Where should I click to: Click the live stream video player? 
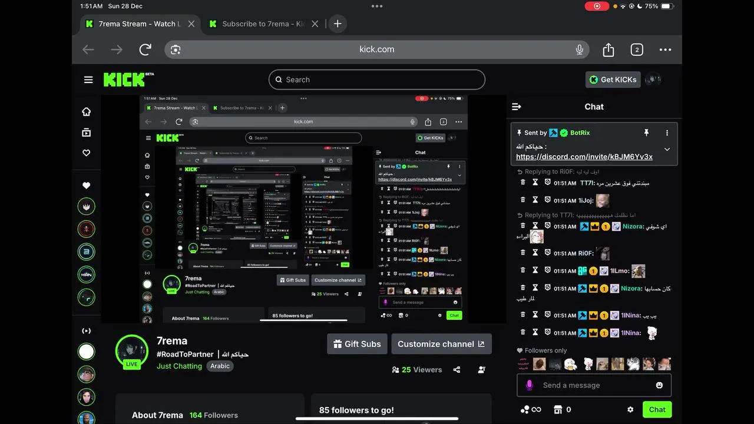tap(303, 209)
